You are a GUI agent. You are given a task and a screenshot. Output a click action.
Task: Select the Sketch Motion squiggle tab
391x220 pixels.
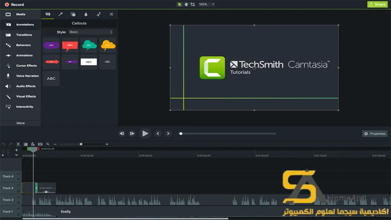point(99,14)
